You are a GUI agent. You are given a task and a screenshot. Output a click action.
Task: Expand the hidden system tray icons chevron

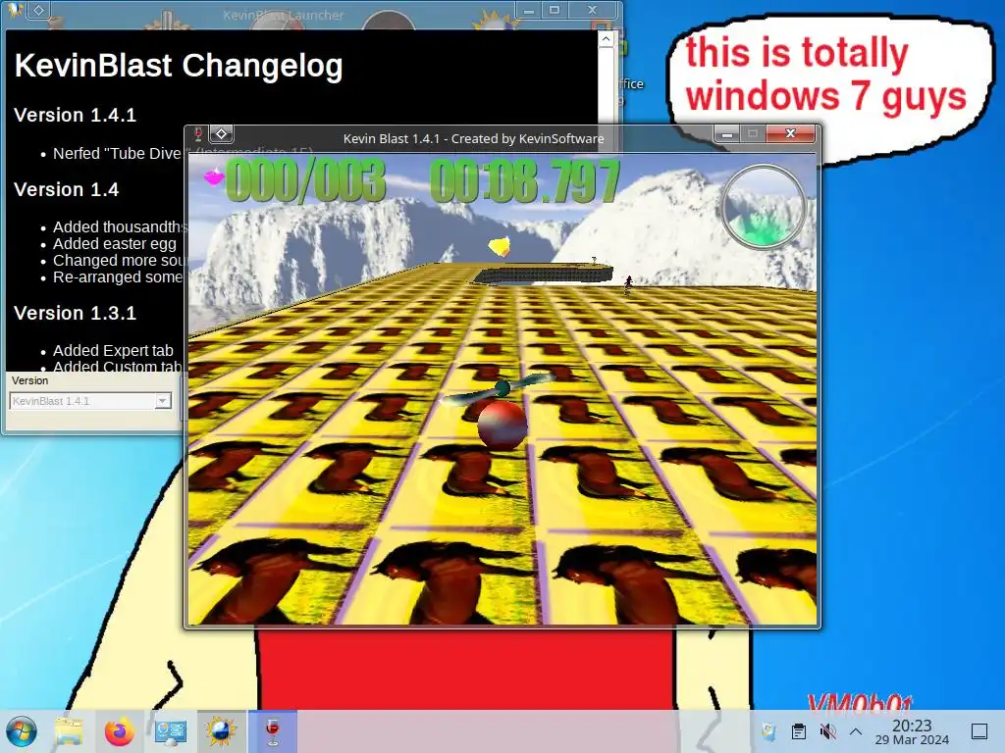click(x=856, y=731)
